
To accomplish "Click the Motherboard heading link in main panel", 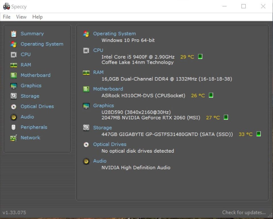I will (x=108, y=89).
